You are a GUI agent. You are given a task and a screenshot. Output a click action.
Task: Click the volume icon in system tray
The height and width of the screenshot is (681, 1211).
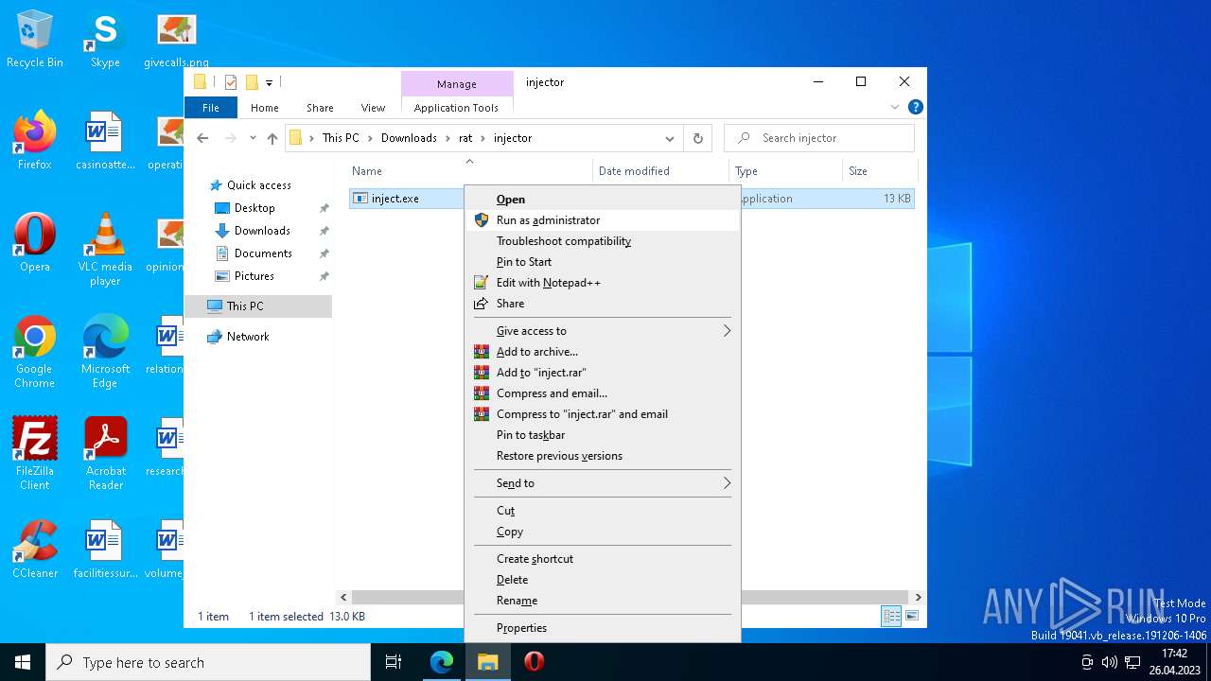tap(1109, 662)
